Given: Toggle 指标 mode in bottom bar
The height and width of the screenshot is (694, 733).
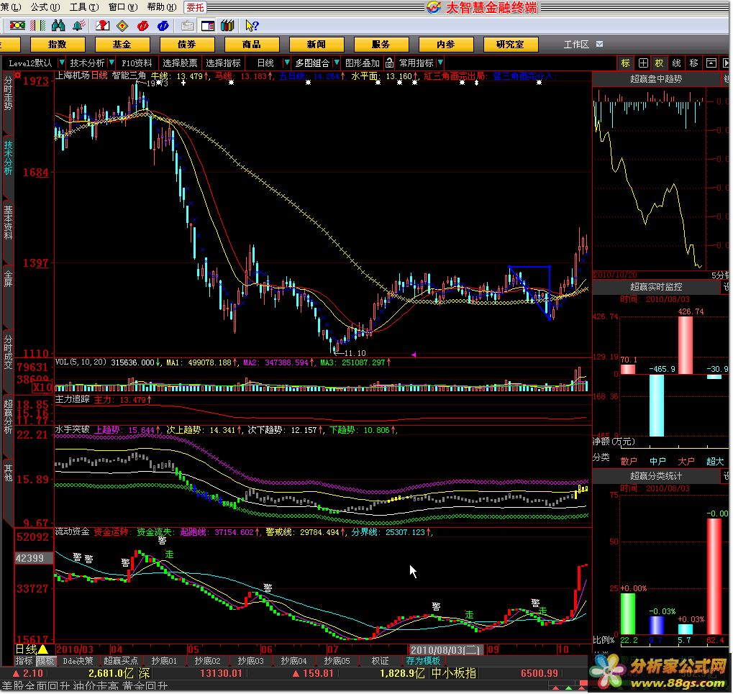Looking at the screenshot, I should click(x=24, y=661).
